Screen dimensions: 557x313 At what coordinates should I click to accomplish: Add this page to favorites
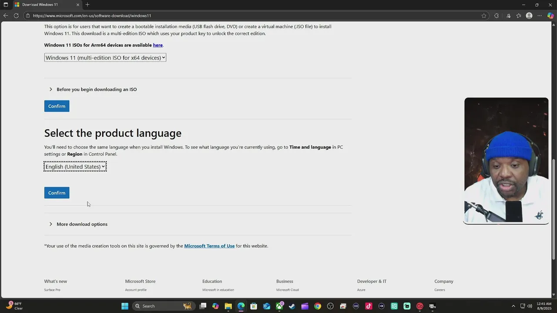coord(484,16)
